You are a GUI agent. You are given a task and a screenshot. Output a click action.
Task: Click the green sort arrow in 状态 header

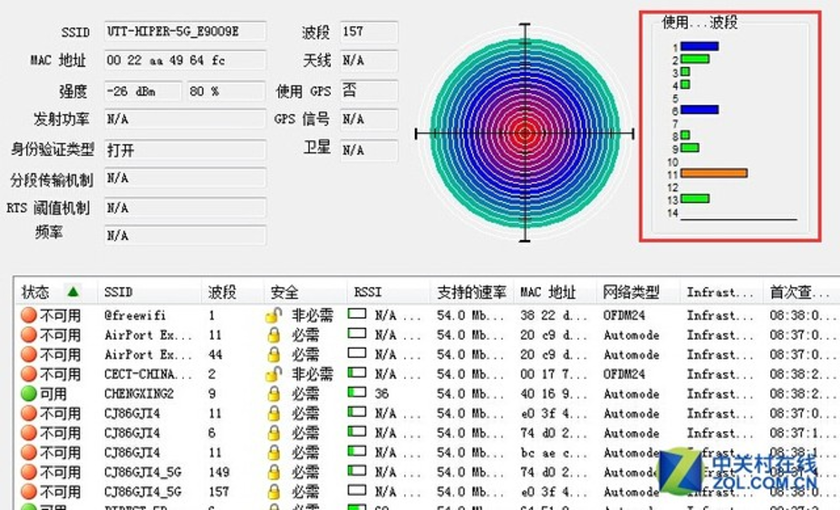click(x=73, y=292)
